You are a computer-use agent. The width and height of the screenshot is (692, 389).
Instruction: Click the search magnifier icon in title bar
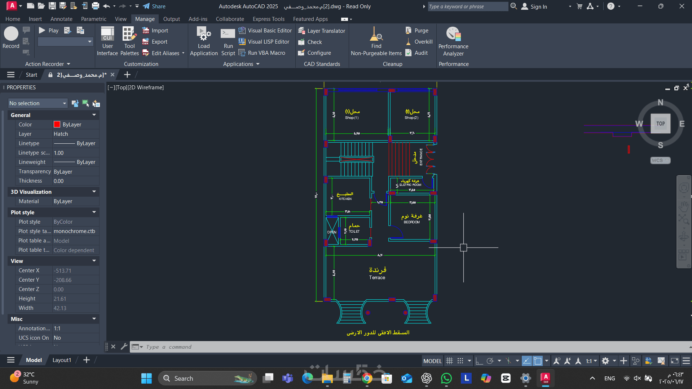pos(514,6)
